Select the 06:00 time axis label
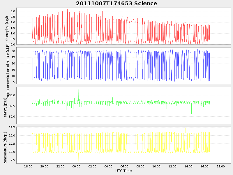This screenshot has height=175, width=233. (124, 166)
